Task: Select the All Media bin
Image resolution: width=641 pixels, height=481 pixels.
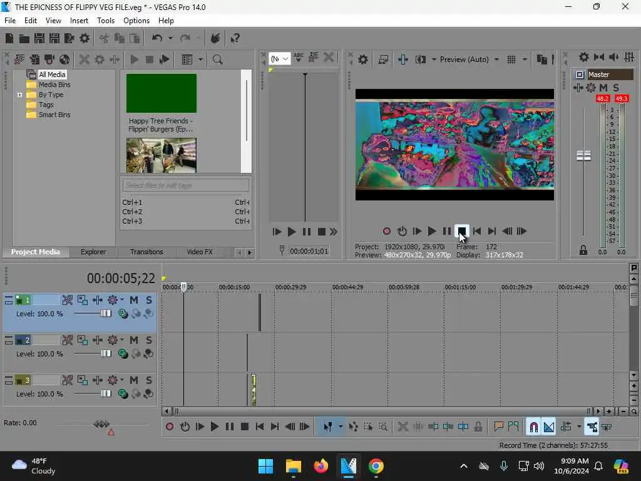Action: pos(52,75)
